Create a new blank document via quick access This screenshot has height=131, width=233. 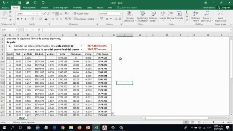click(35, 3)
